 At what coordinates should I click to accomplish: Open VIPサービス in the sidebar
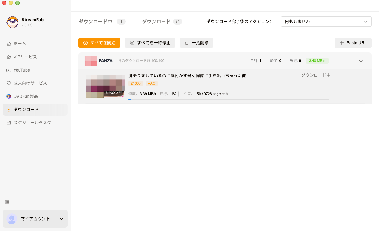pyautogui.click(x=35, y=57)
